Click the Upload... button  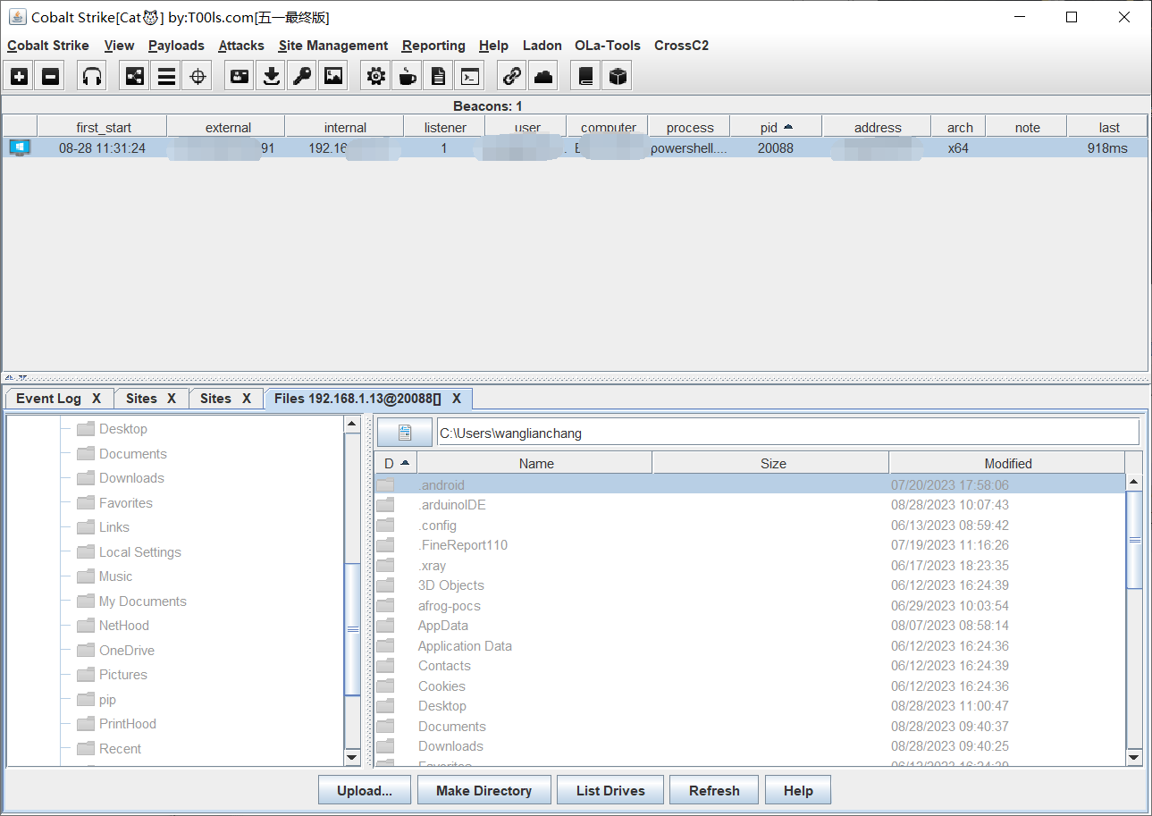[365, 790]
